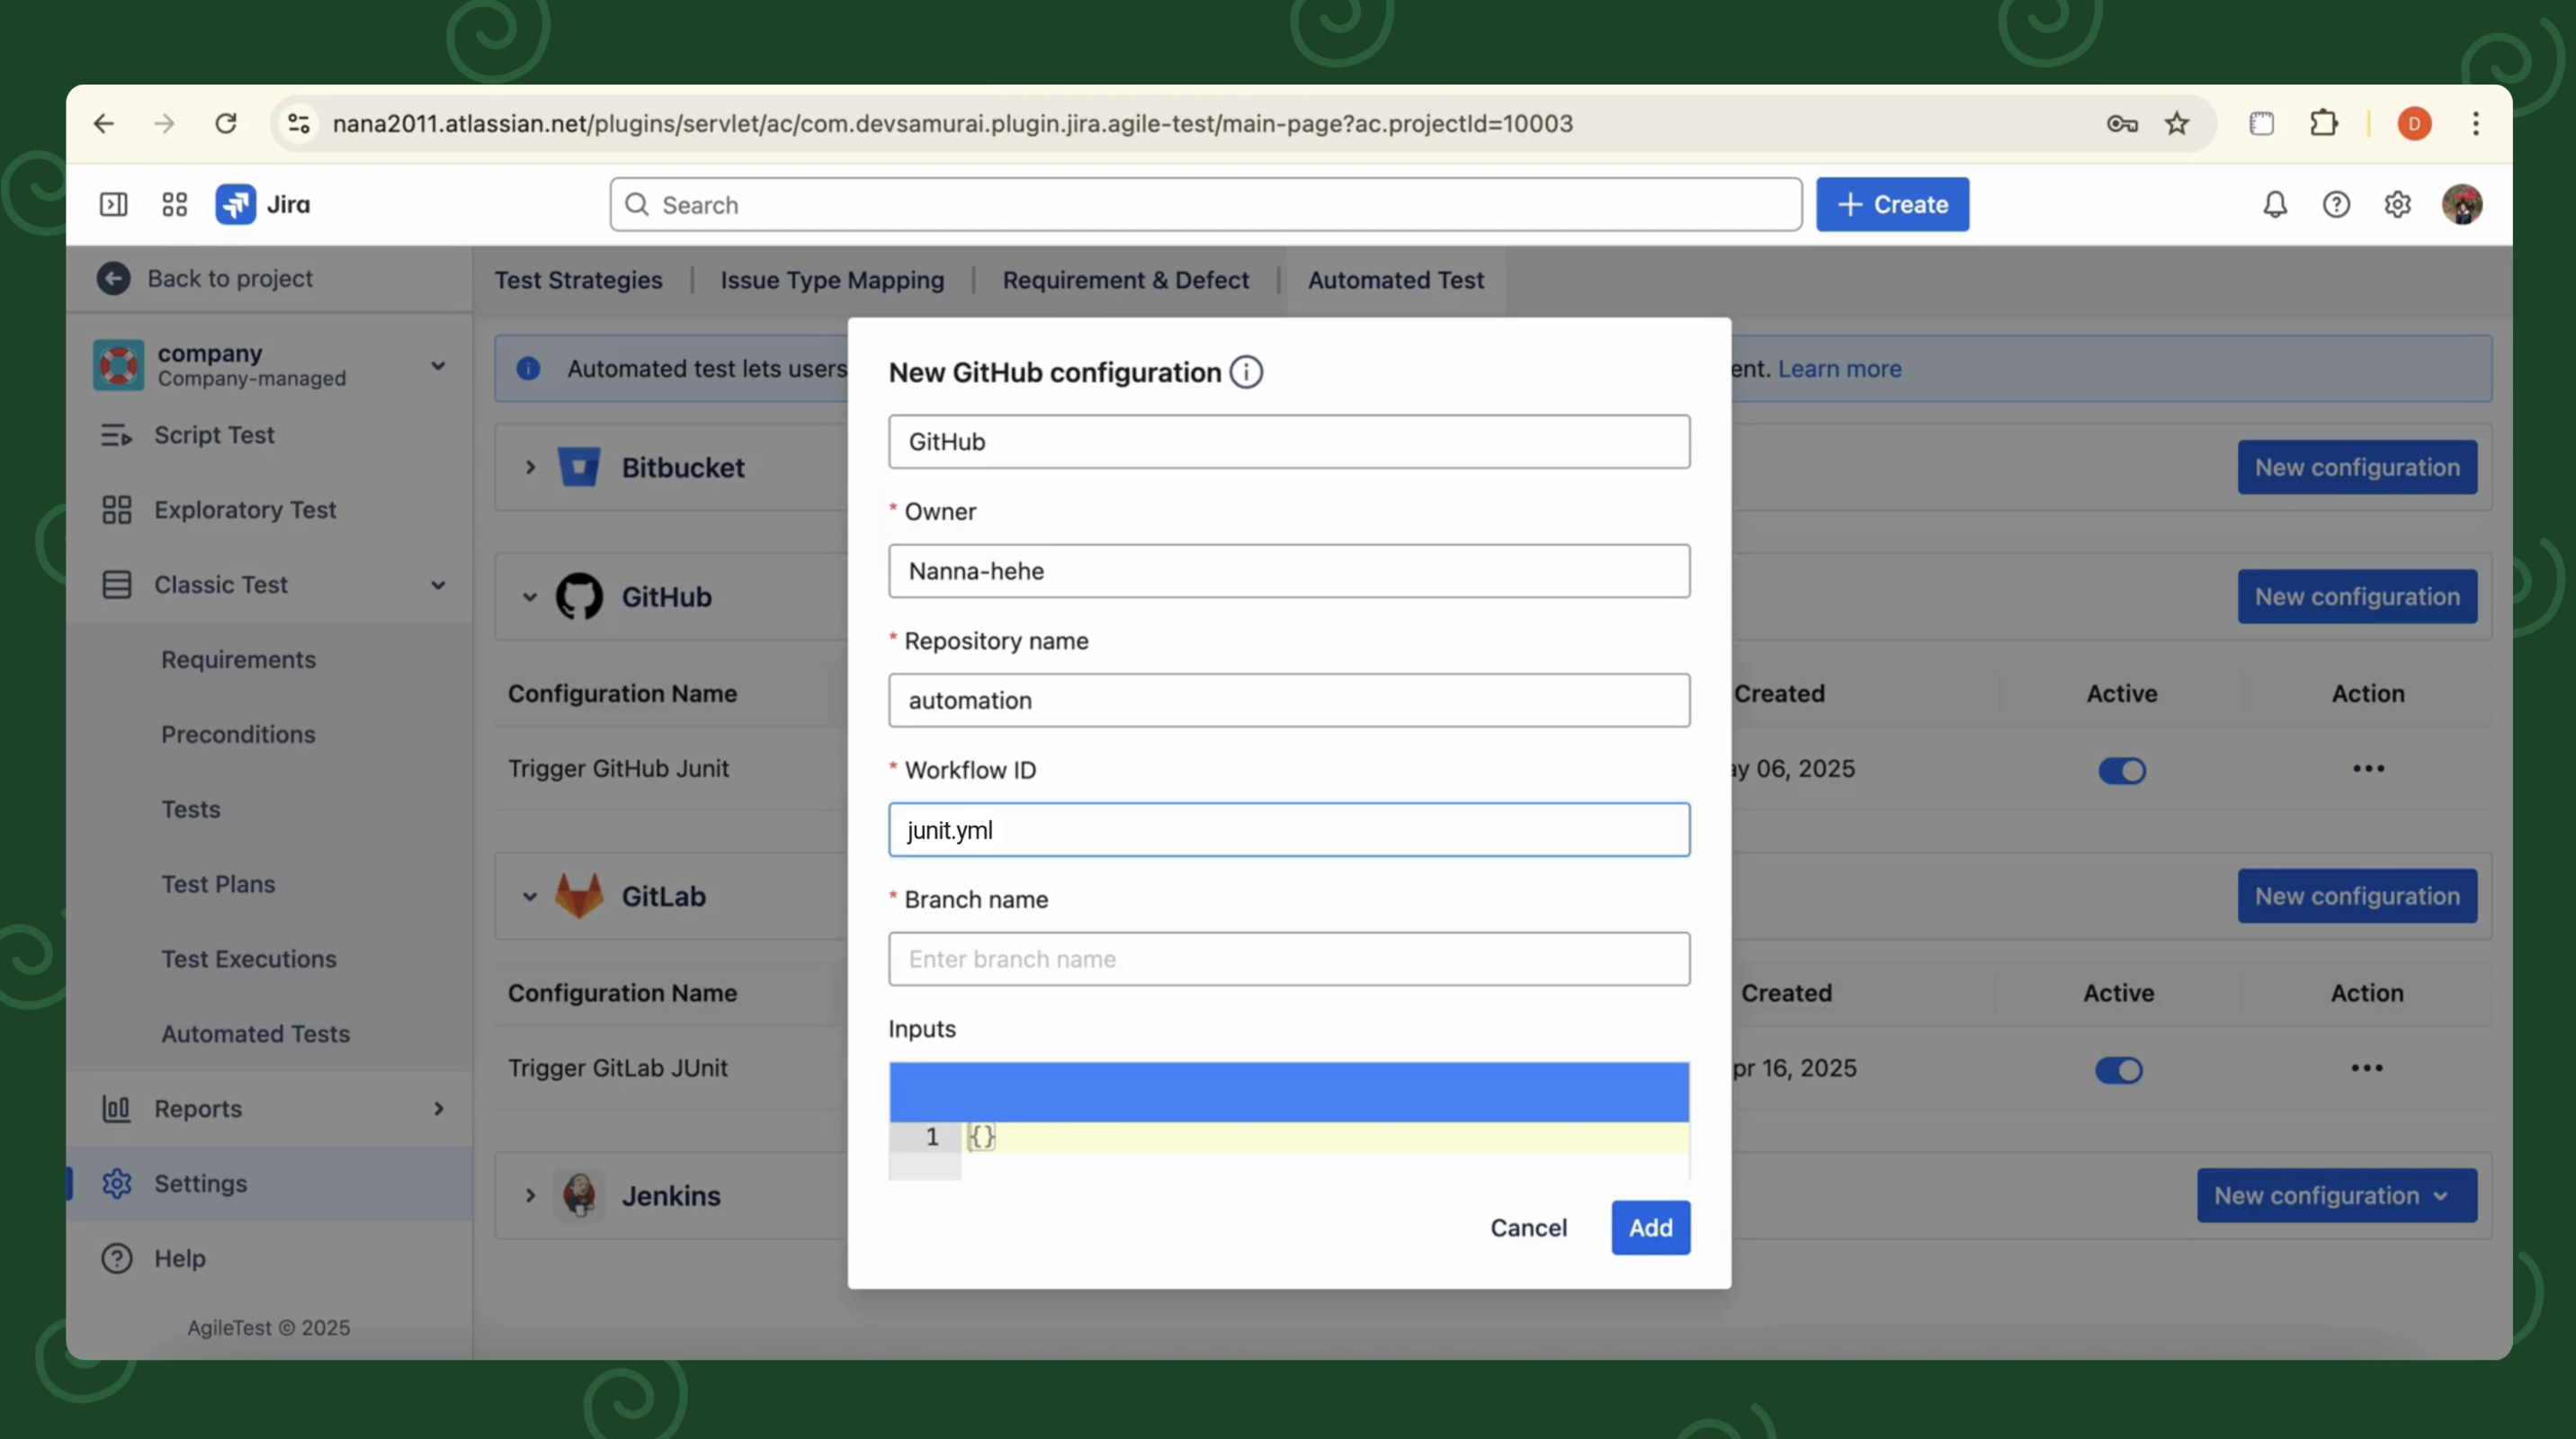This screenshot has width=2576, height=1439.
Task: Expand the Jenkins section
Action: [530, 1194]
